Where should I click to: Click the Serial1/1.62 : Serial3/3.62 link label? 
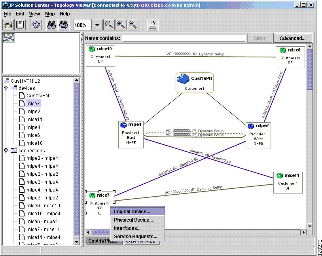[x=178, y=167]
